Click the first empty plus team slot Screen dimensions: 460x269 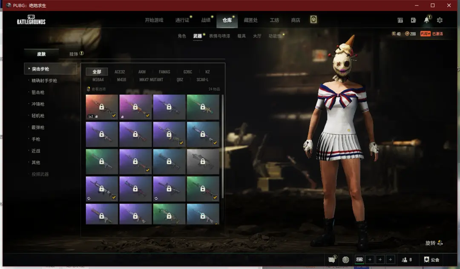[370, 260]
